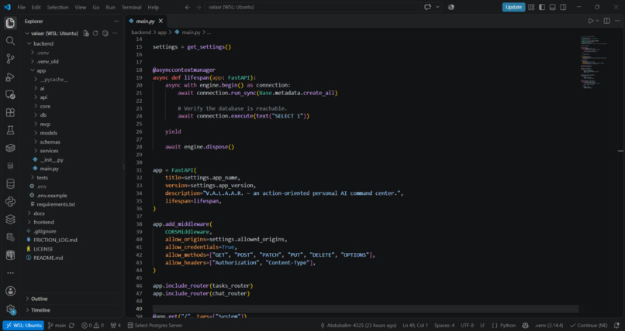
Task: Open the Testing flask view
Action: pyautogui.click(x=10, y=130)
